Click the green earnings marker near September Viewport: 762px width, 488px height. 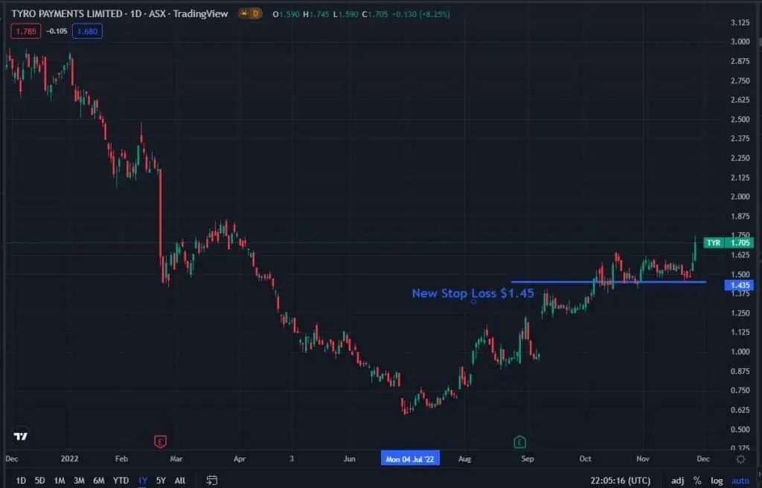tap(519, 442)
